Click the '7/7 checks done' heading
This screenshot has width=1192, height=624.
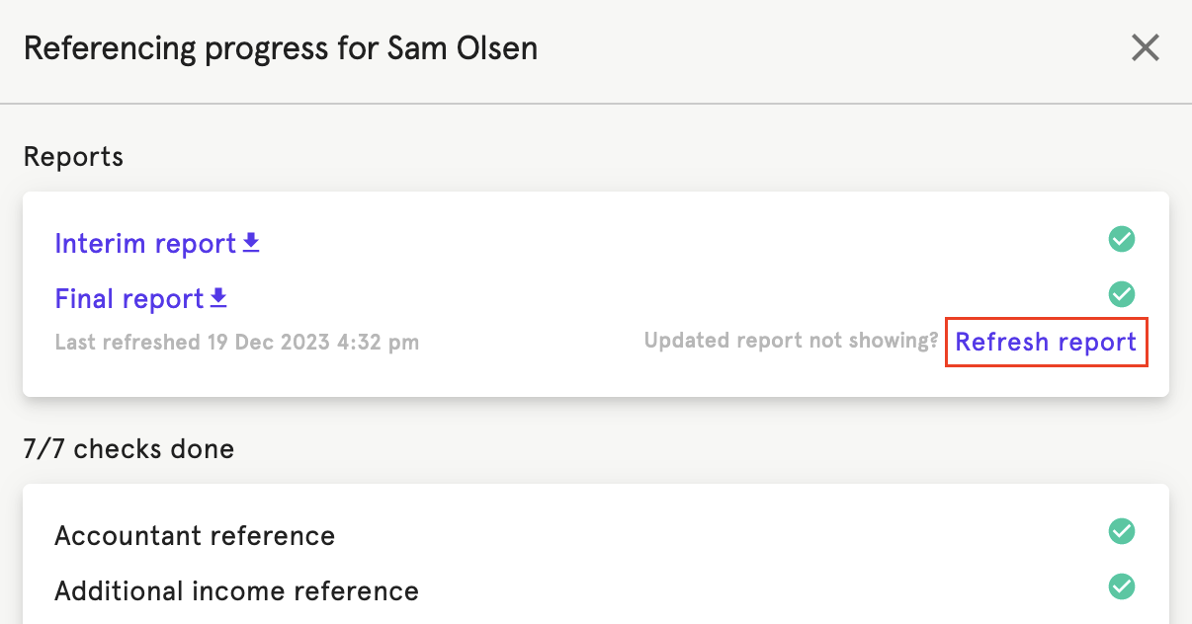tap(128, 449)
